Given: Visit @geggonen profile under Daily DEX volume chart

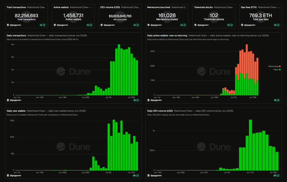Looking at the screenshot, I should pyautogui.click(x=156, y=176).
